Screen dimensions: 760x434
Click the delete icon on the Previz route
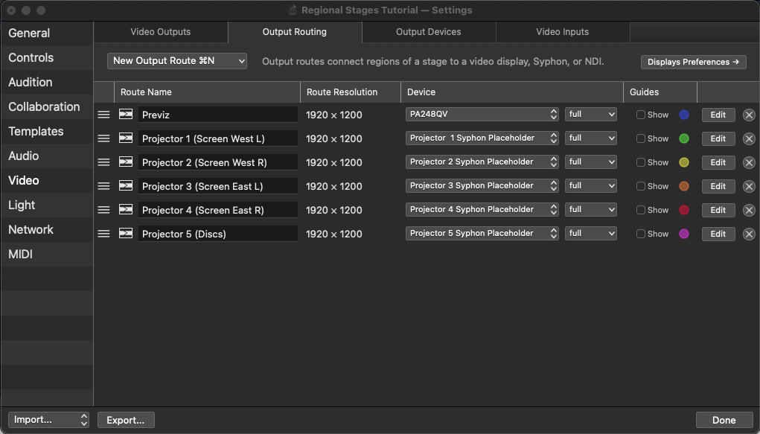tap(749, 115)
